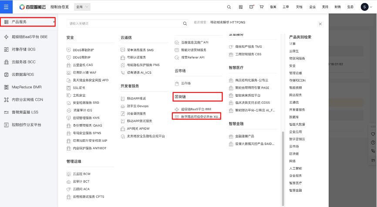The width and height of the screenshot is (377, 207).
Task: Click the icon next to 云数据库RDS
Action: [7, 75]
